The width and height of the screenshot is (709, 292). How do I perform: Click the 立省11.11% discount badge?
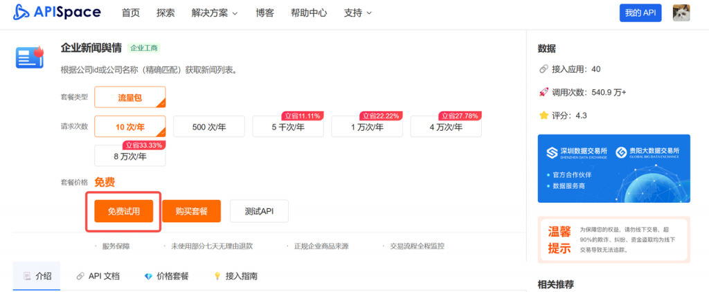click(x=302, y=116)
